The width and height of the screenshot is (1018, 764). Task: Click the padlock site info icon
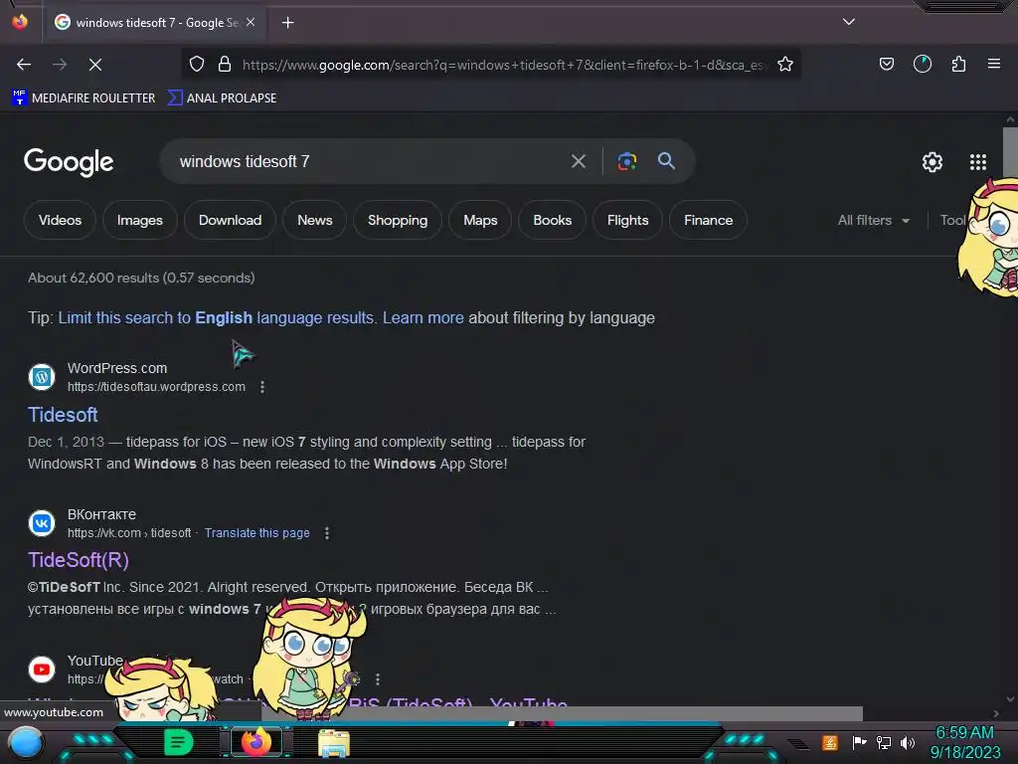pos(225,64)
